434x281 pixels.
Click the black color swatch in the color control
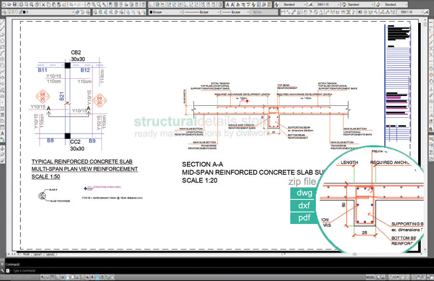click(x=152, y=12)
